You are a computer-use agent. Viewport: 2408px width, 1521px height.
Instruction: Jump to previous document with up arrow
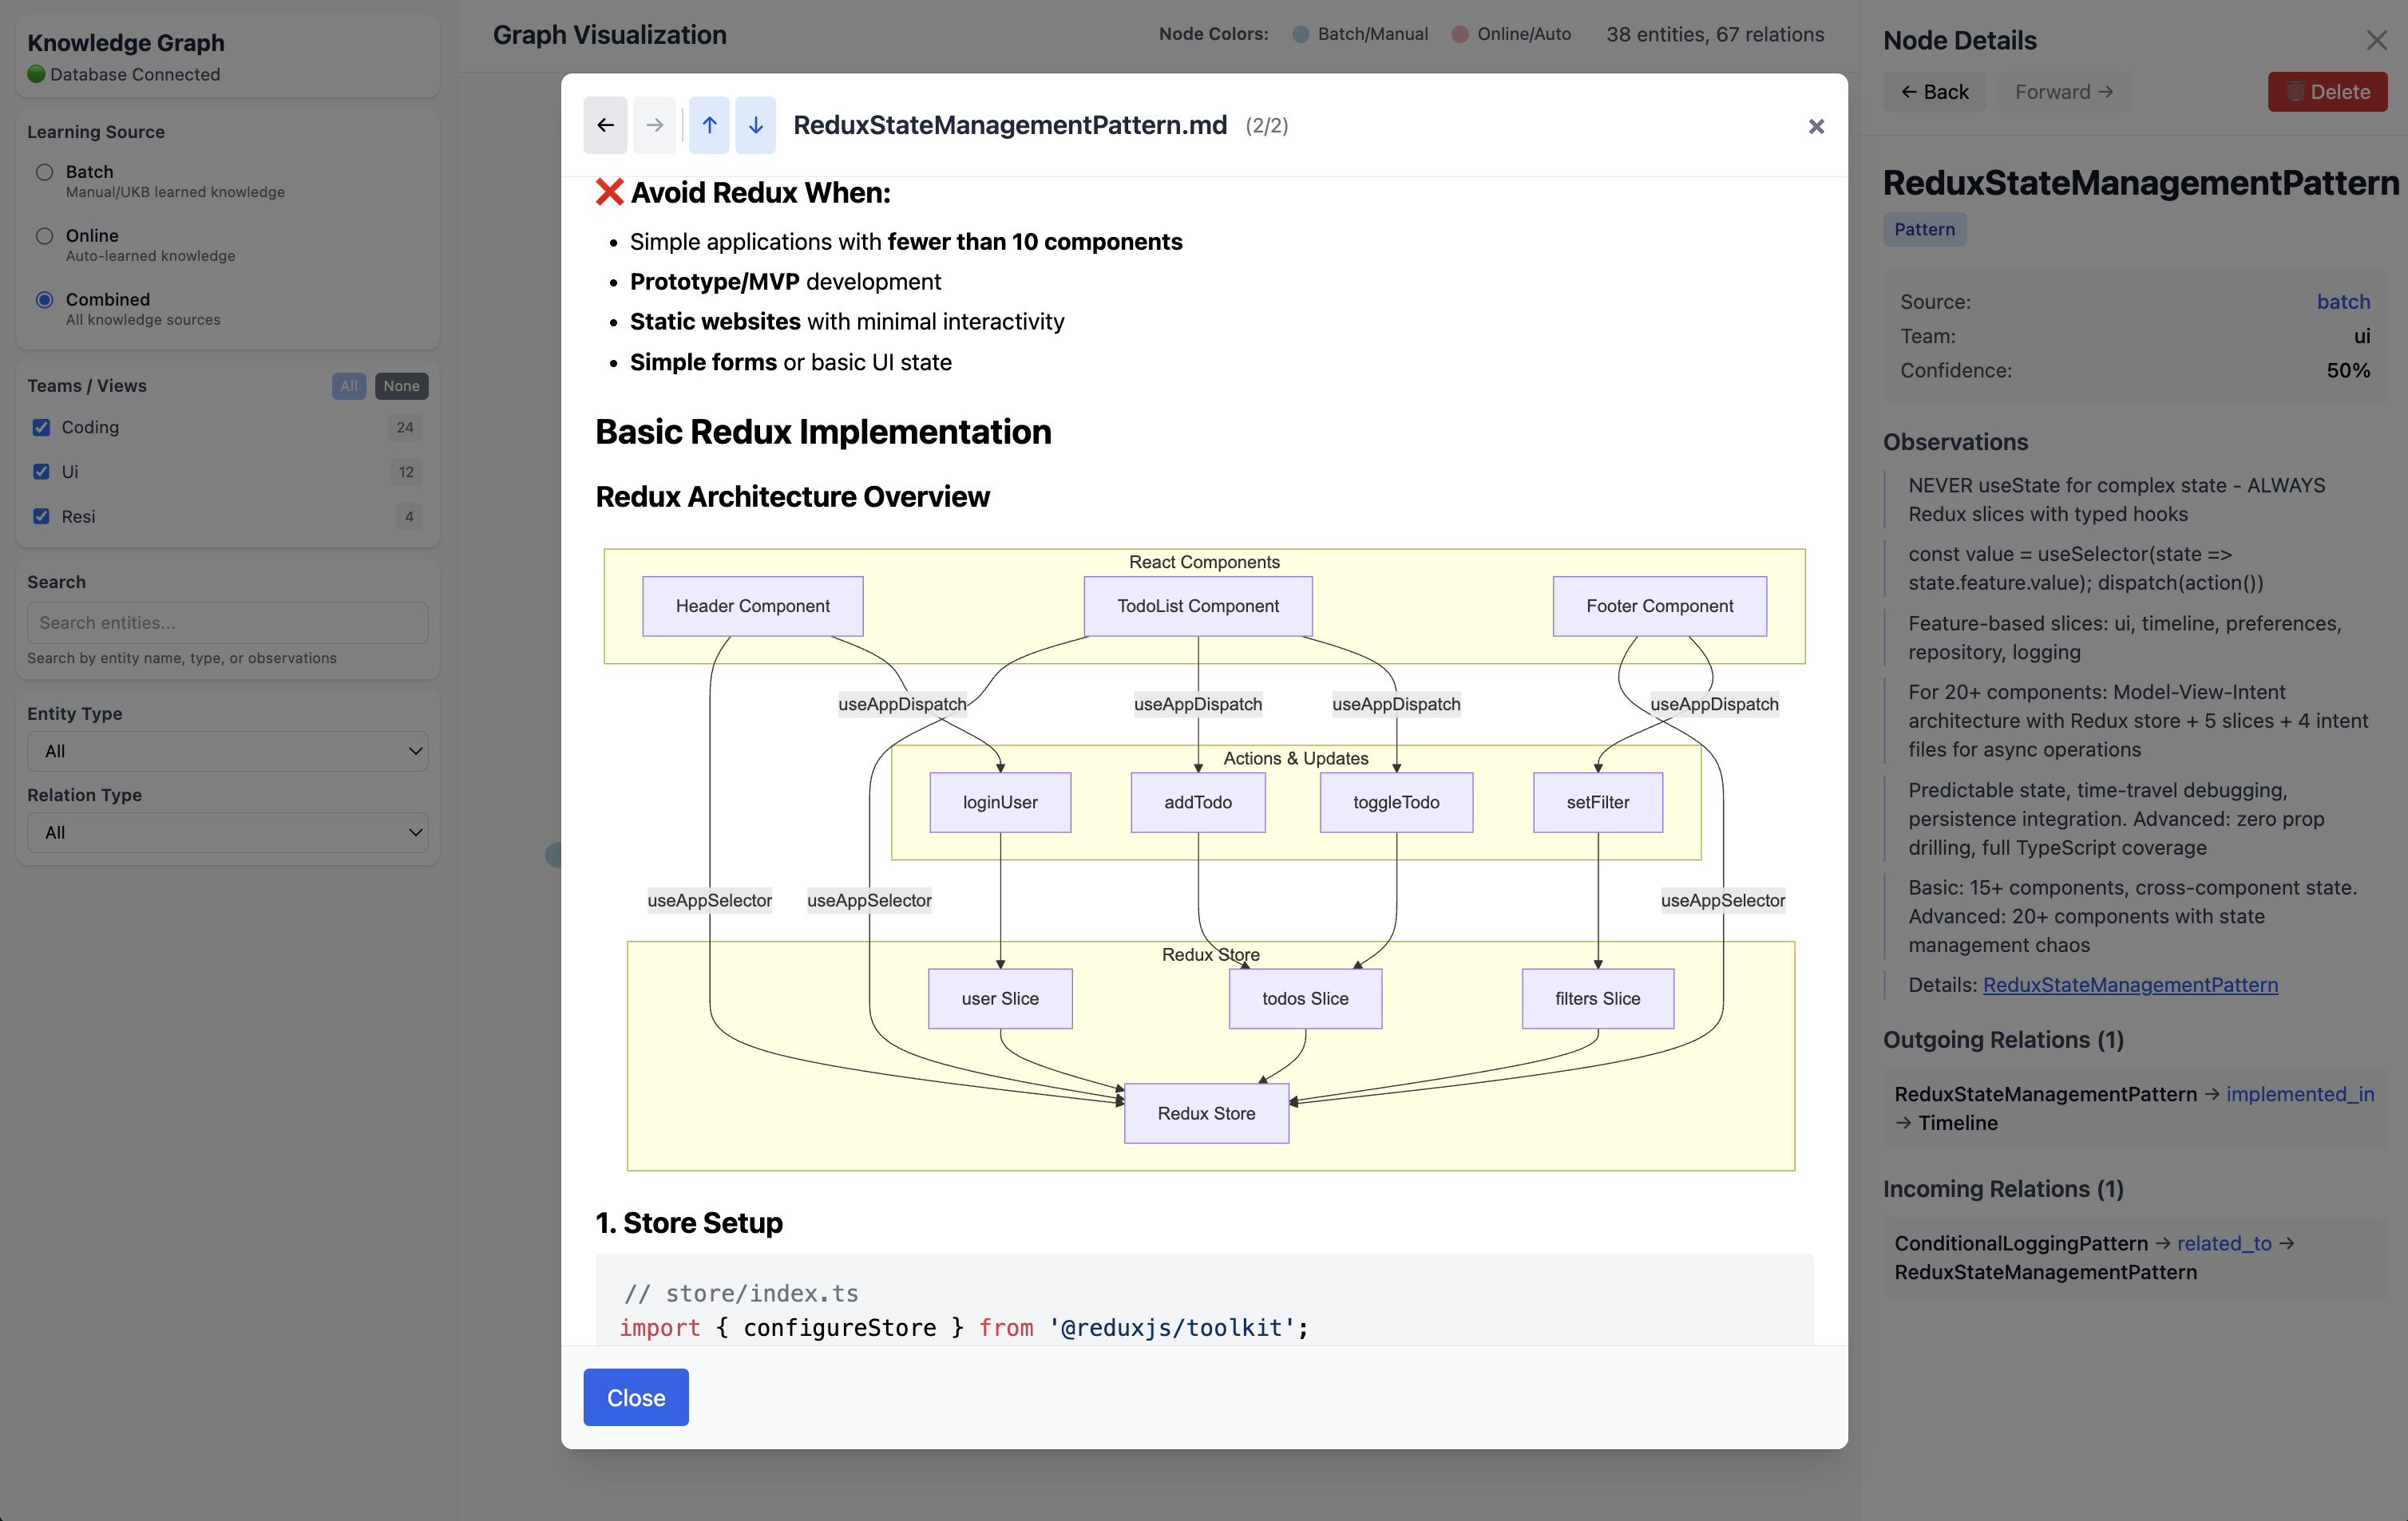pos(709,125)
